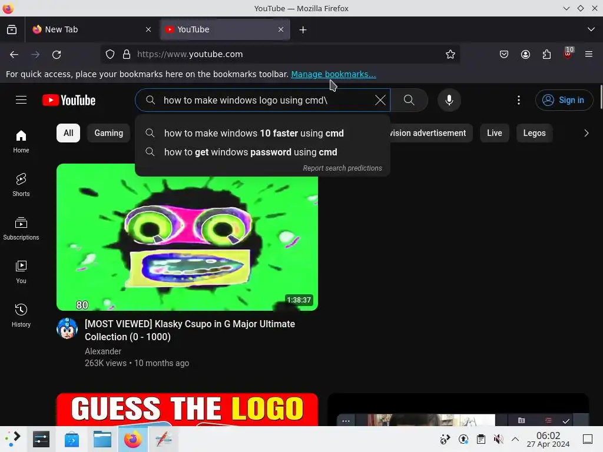Open the Firefox account icon
This screenshot has height=452, width=603.
pyautogui.click(x=525, y=54)
